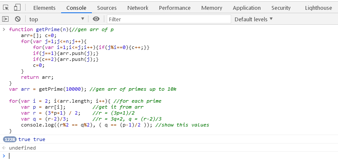Open the Sources tab
338x164 pixels.
[x=107, y=8]
